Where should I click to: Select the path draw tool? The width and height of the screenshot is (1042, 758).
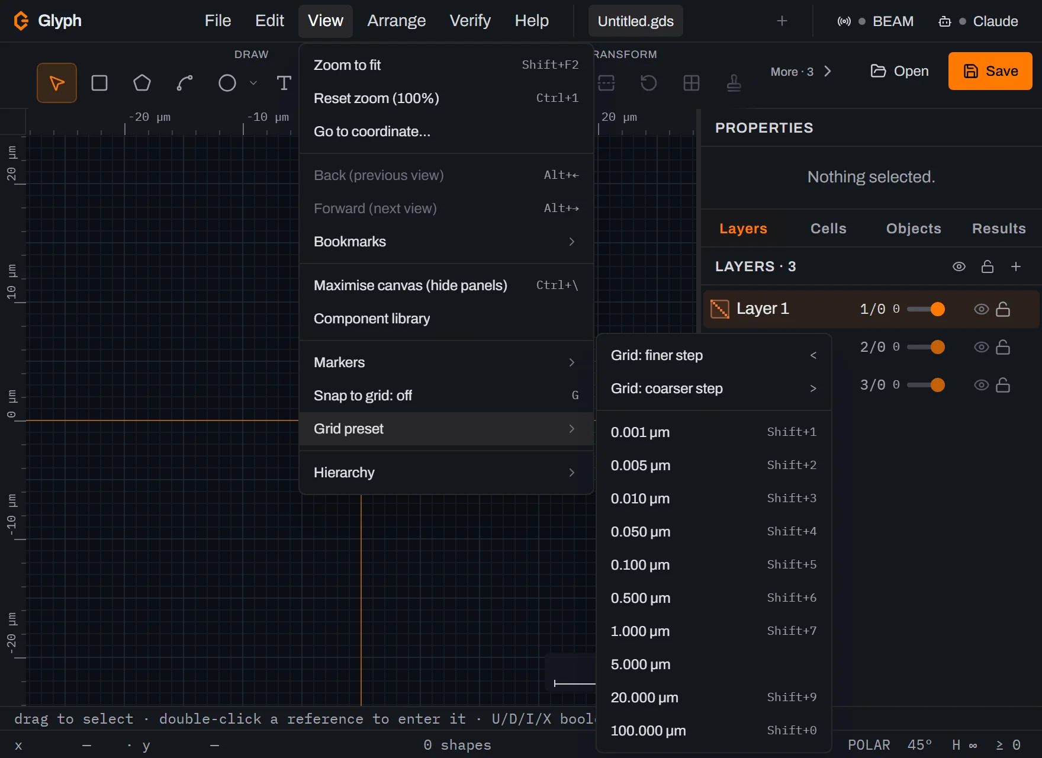pyautogui.click(x=185, y=83)
